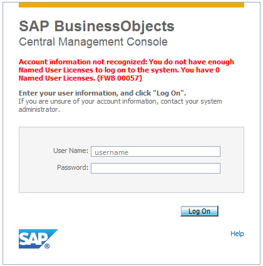The height and width of the screenshot is (266, 263).
Task: Click the registered trademark symbol on SAP logo
Action: (x=47, y=246)
